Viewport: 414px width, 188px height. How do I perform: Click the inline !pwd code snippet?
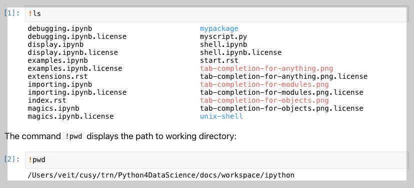click(x=73, y=137)
